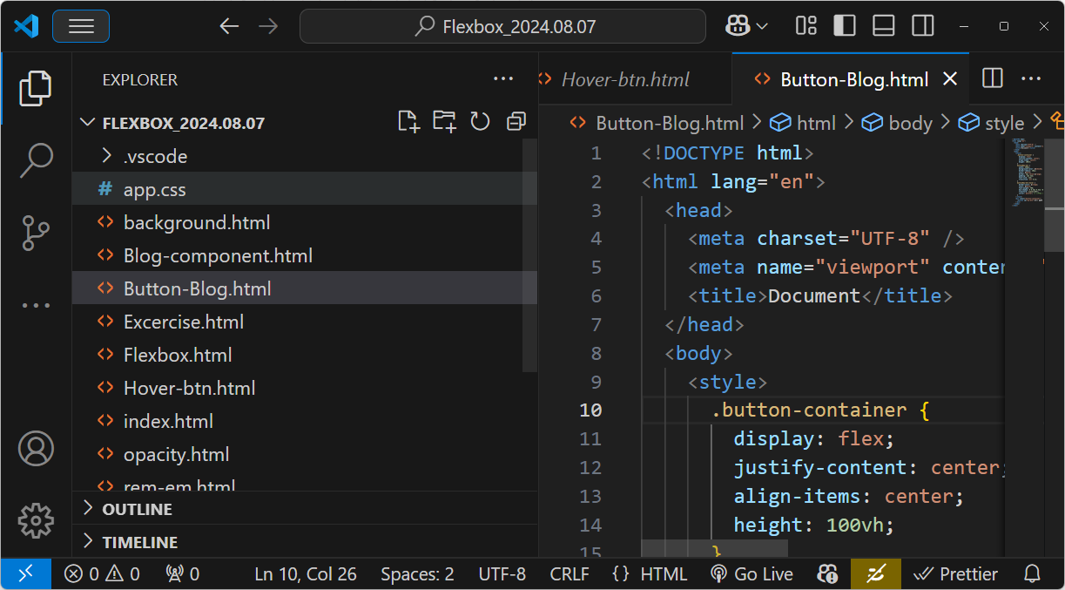The height and width of the screenshot is (590, 1065).
Task: Close the Button-Blog.html tab
Action: coord(950,79)
